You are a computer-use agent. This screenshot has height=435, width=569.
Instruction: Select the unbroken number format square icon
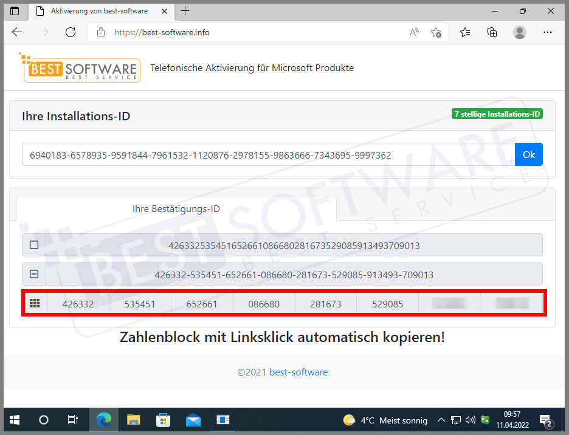tap(34, 245)
